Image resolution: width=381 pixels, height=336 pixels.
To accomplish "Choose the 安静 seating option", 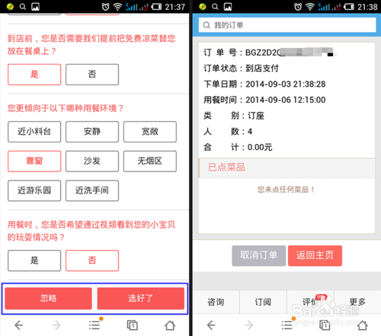I will pyautogui.click(x=92, y=132).
